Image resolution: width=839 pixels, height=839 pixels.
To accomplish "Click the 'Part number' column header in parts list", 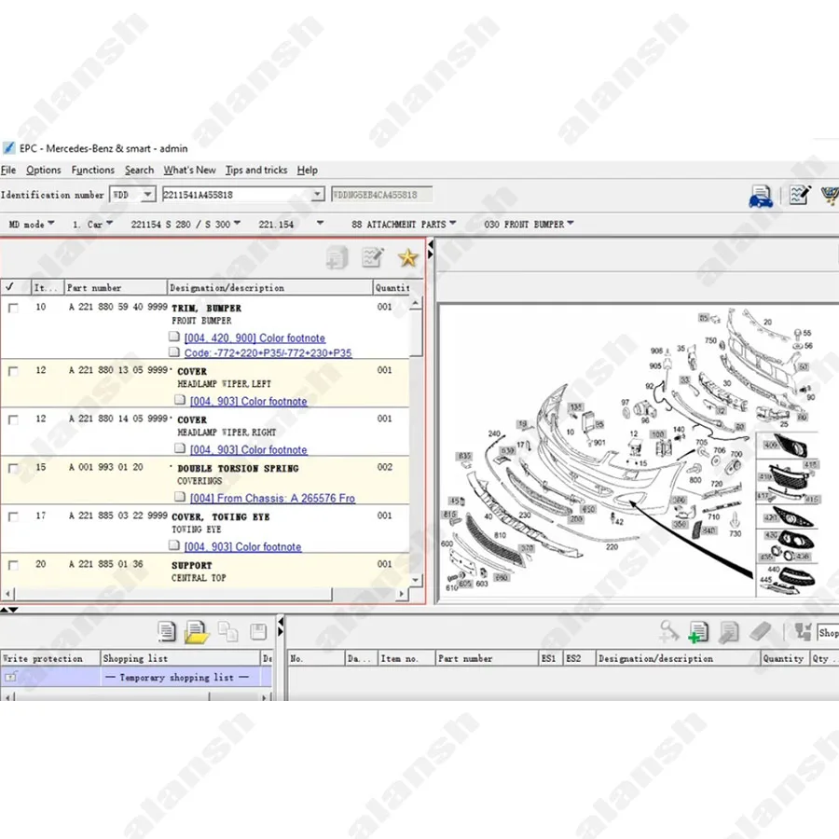I will 116,287.
